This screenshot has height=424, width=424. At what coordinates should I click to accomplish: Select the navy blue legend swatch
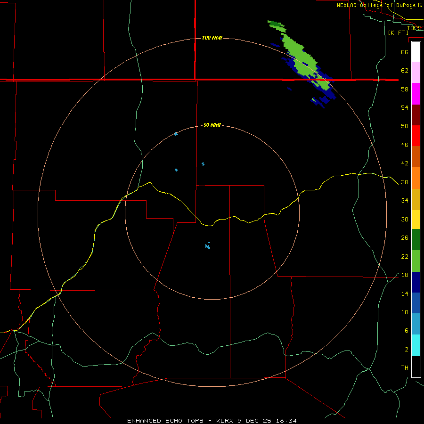pos(416,282)
